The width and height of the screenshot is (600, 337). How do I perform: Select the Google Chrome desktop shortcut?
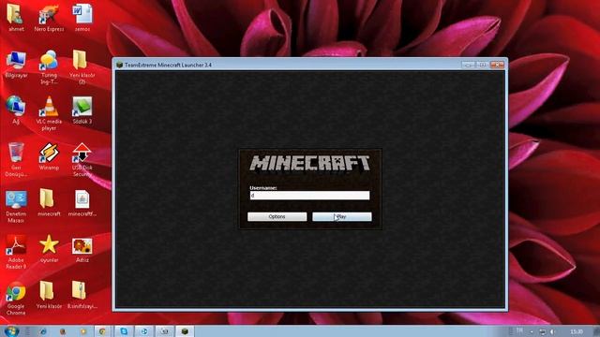[16, 299]
